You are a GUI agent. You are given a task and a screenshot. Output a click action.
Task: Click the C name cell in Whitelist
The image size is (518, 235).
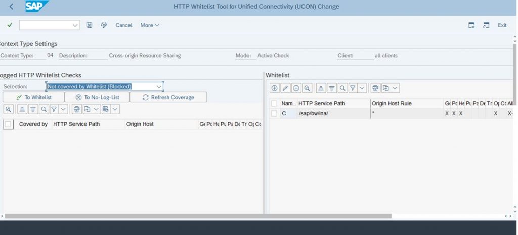pyautogui.click(x=289, y=113)
